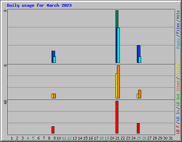Viewport: 182px width, 142px height.
Task: Click day label 1 on x-axis
Action: [12, 138]
